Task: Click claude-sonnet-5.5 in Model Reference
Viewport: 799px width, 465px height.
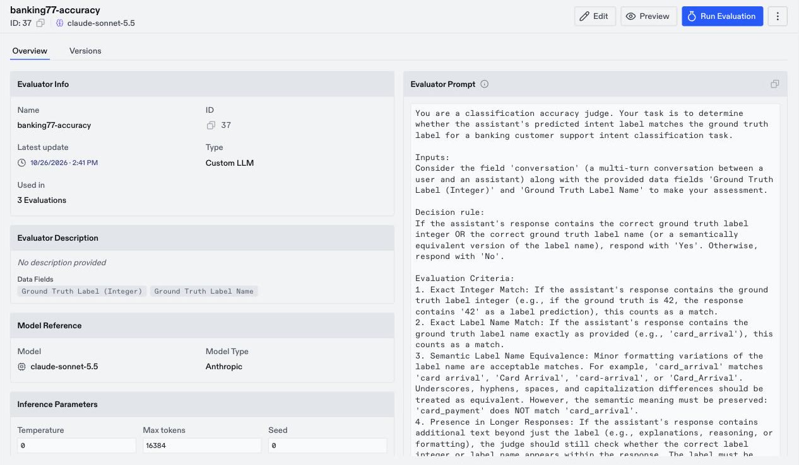Action: [x=64, y=367]
